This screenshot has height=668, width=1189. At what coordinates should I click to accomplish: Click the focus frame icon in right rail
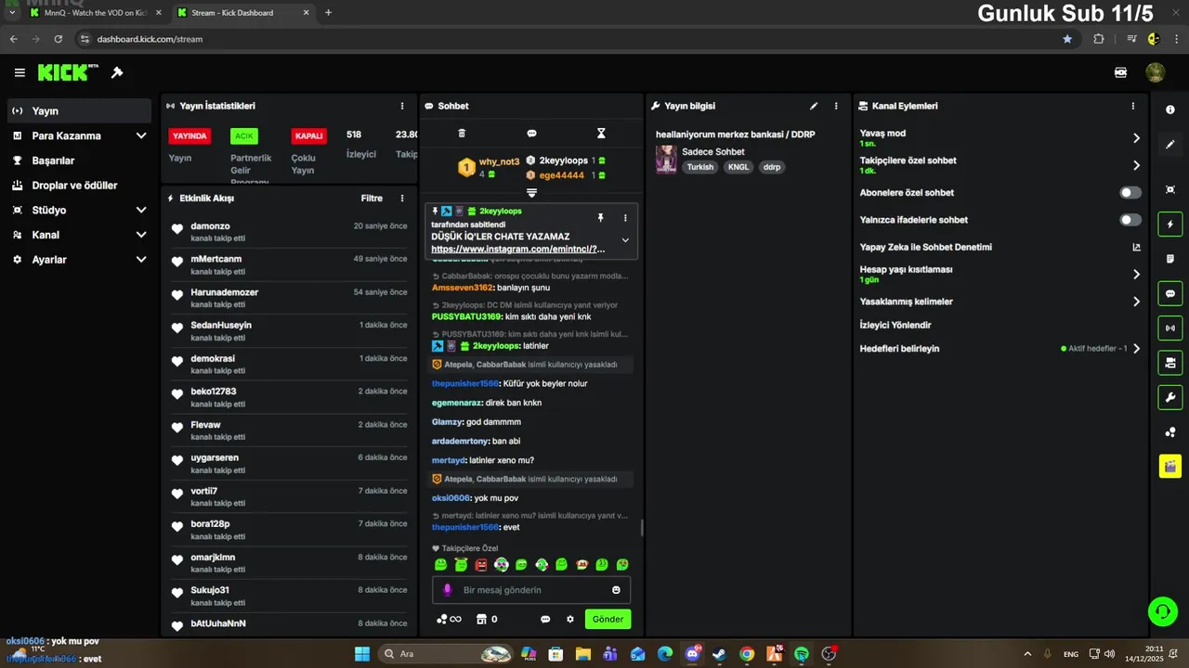pos(1170,189)
